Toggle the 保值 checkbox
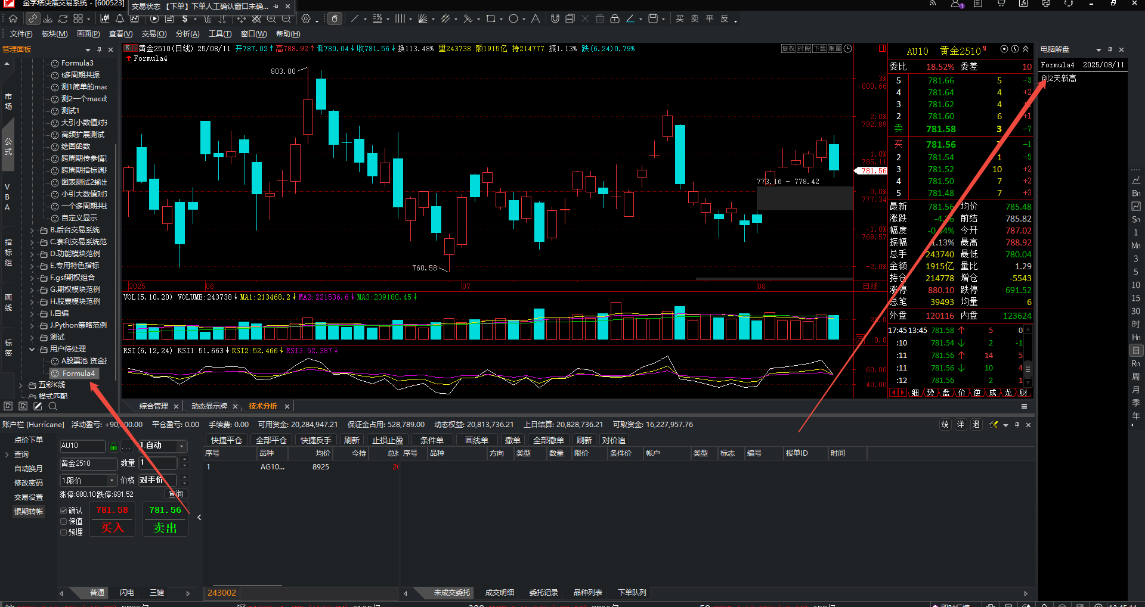The width and height of the screenshot is (1145, 607). pos(63,521)
